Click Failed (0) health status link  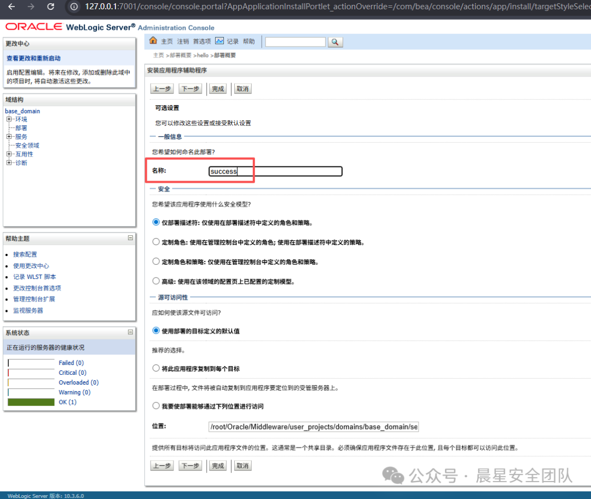[71, 363]
